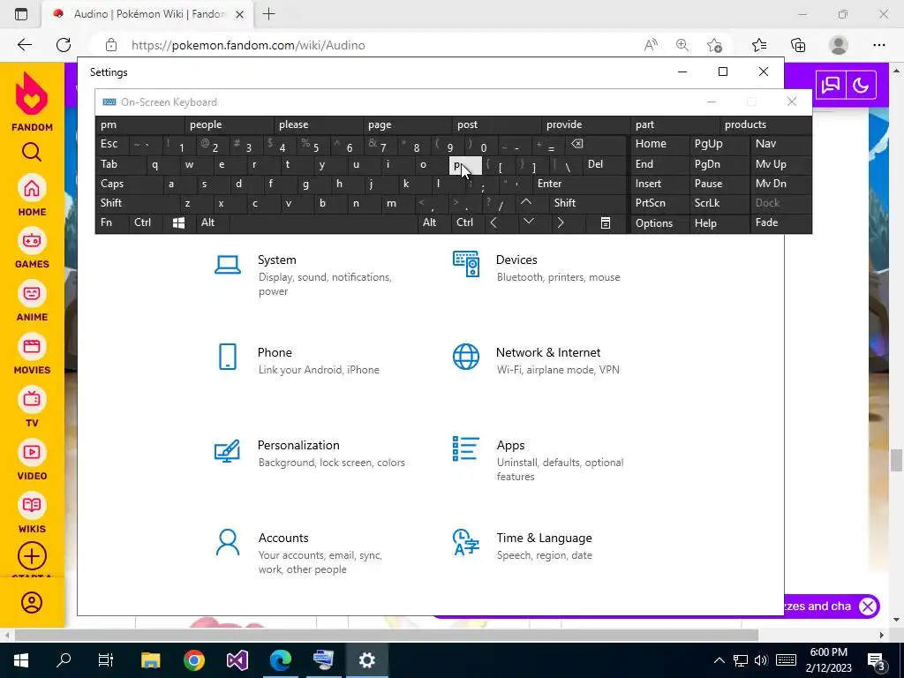Choose the 'please' word suggestion
The width and height of the screenshot is (904, 678).
coord(318,124)
